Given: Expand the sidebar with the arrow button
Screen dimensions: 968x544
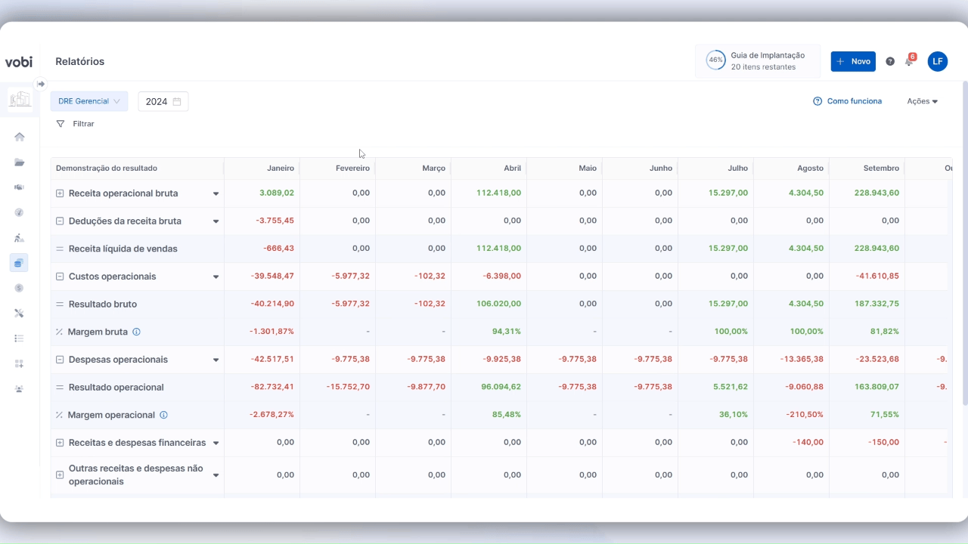Looking at the screenshot, I should click(x=41, y=84).
